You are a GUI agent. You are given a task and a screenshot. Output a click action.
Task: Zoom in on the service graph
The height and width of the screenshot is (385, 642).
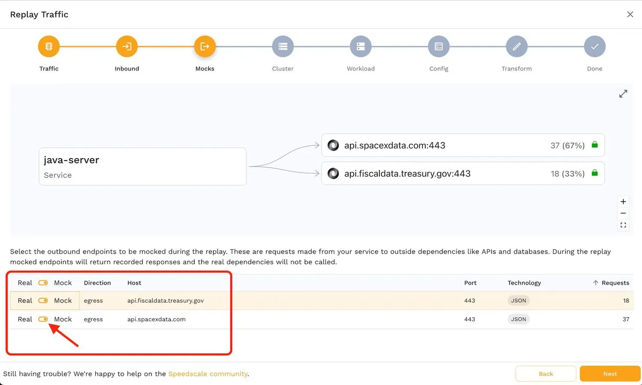point(623,202)
